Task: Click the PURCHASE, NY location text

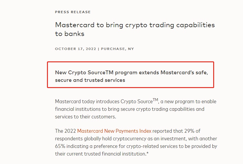Action: click(x=117, y=49)
